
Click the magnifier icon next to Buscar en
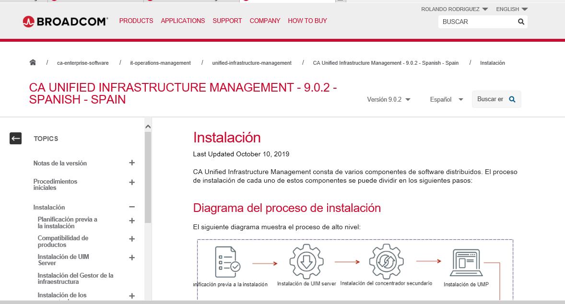(x=512, y=99)
